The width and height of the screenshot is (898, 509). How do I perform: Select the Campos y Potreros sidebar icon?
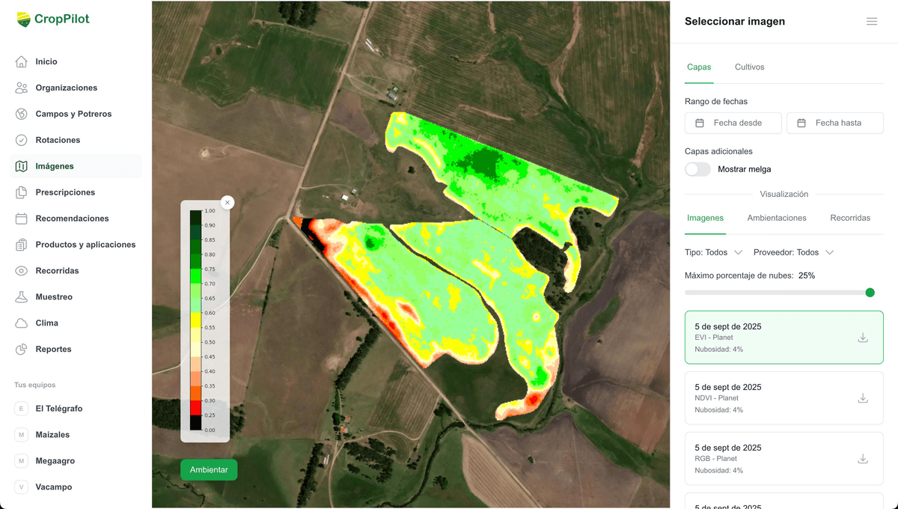[x=20, y=114]
